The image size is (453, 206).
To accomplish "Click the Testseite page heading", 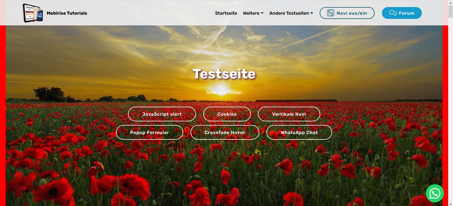I will [x=224, y=74].
